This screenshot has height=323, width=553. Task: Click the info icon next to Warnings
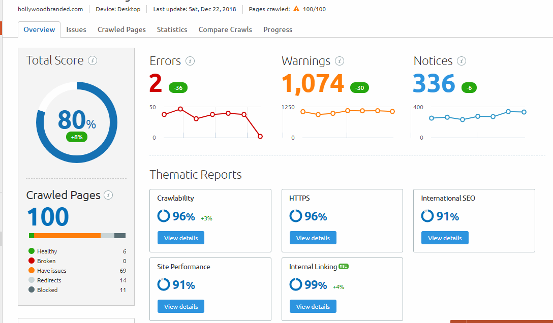click(340, 61)
